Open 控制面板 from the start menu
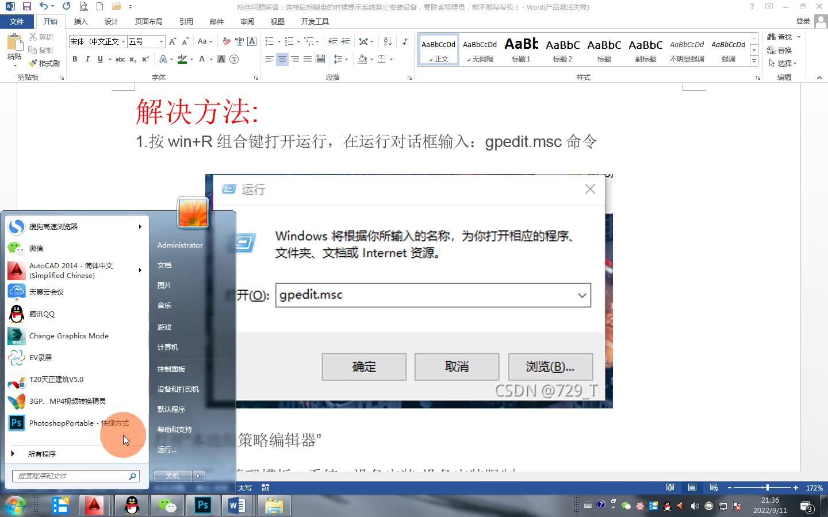Screen dimensions: 828x517 pos(171,369)
